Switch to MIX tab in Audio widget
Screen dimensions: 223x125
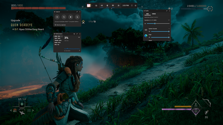coord(148,14)
